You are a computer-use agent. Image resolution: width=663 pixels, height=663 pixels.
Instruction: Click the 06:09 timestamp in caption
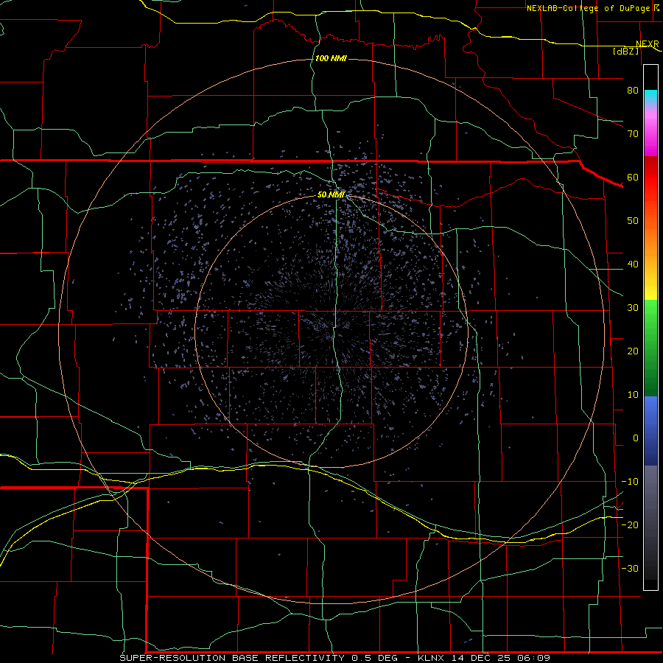(534, 658)
